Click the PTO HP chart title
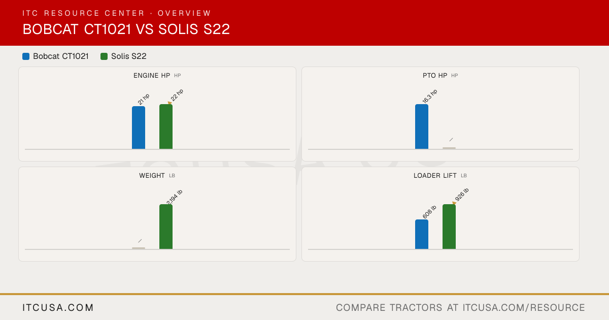This screenshot has width=609, height=320. [435, 76]
